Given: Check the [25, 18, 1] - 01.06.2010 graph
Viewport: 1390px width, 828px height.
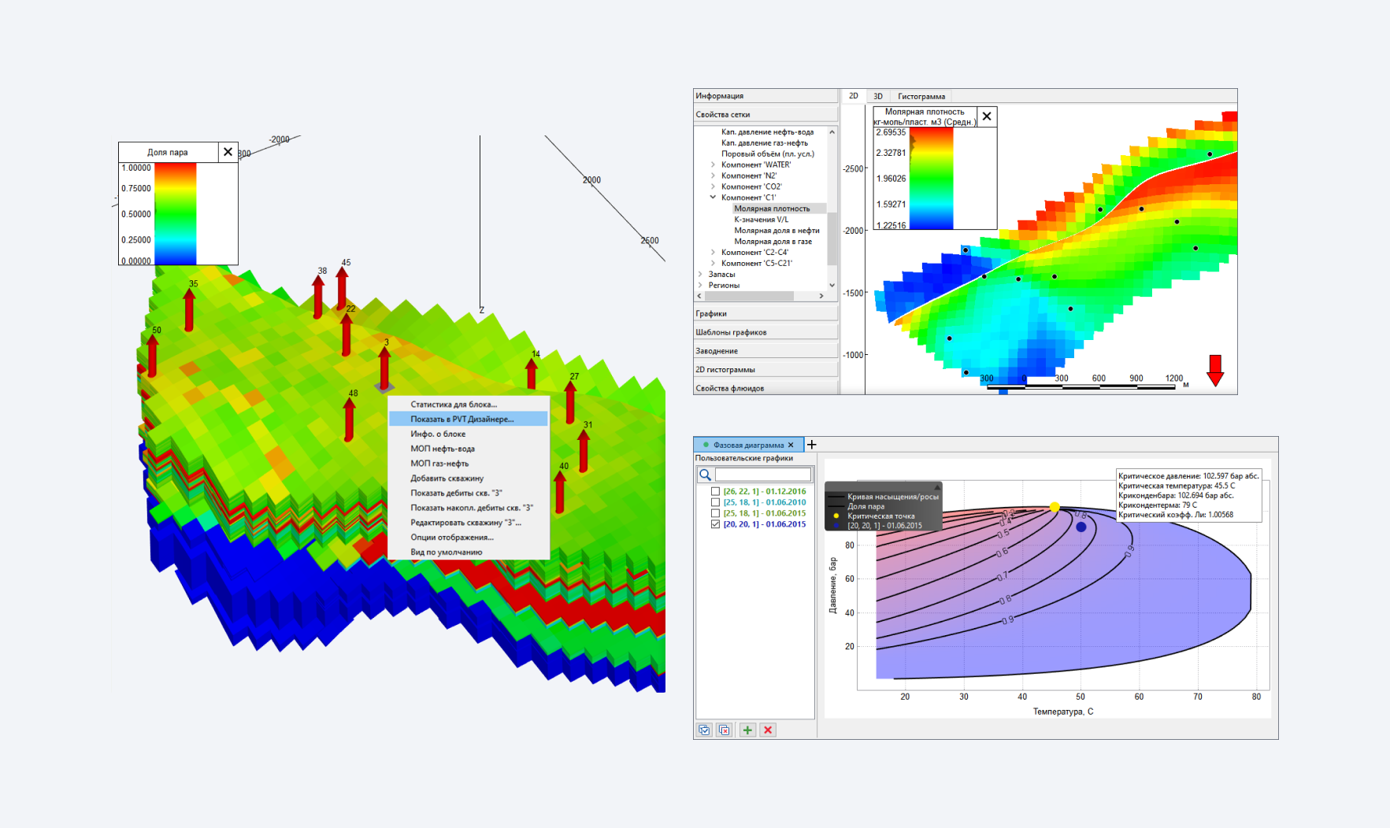Looking at the screenshot, I should (x=715, y=502).
